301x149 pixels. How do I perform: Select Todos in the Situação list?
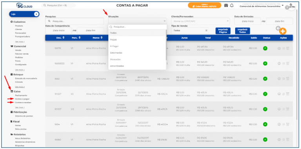pyautogui.click(x=137, y=33)
